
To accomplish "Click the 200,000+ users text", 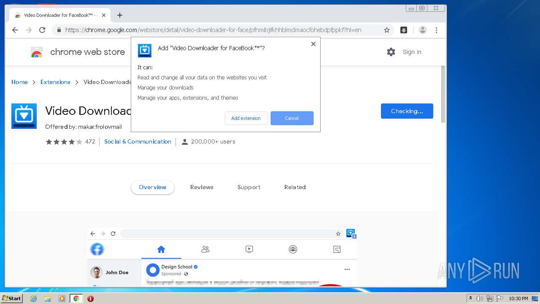I will (x=213, y=141).
